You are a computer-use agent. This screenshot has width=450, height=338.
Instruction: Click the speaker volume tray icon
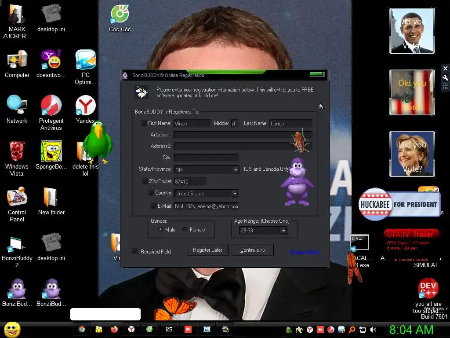(x=373, y=330)
